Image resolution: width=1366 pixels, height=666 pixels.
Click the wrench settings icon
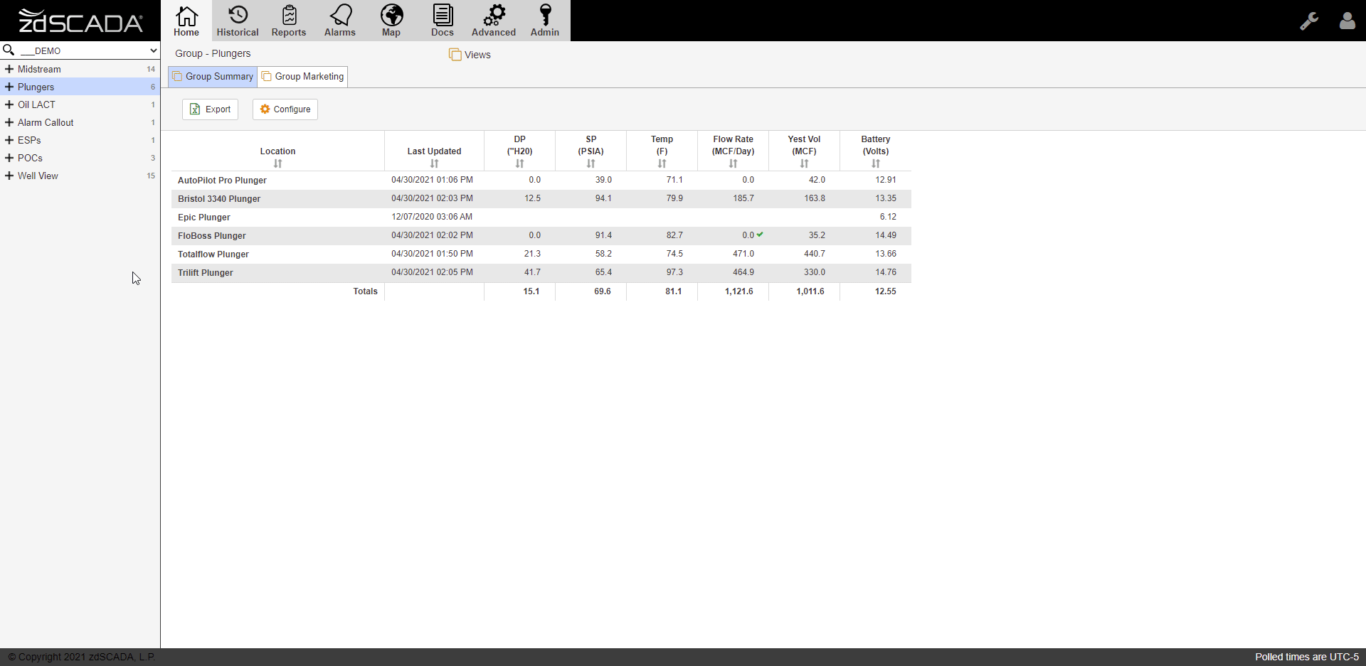coord(1311,21)
